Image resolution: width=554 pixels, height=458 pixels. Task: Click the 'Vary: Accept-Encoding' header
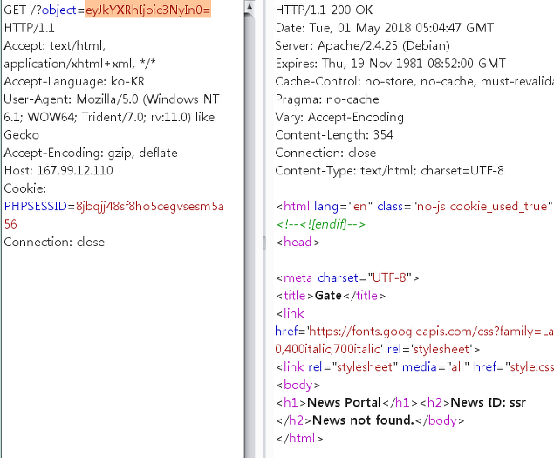click(x=339, y=117)
